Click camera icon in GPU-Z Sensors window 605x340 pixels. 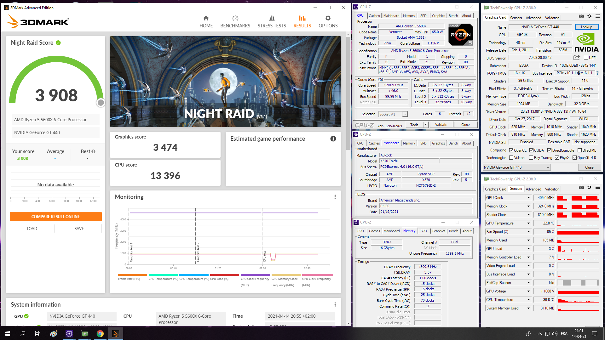click(x=581, y=188)
